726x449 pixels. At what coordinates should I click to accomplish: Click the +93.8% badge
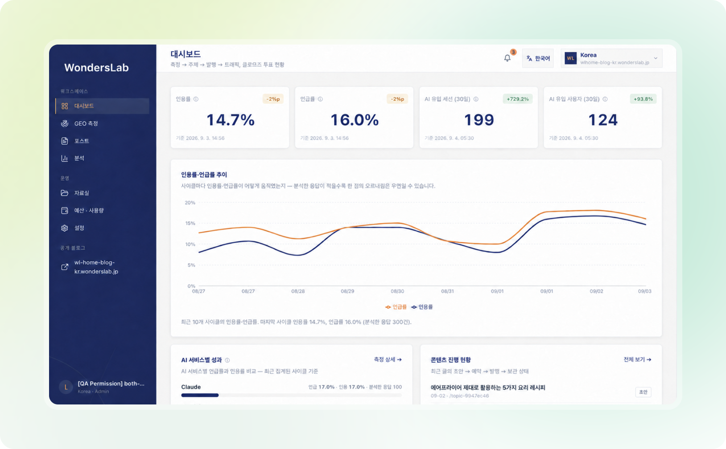tap(643, 99)
